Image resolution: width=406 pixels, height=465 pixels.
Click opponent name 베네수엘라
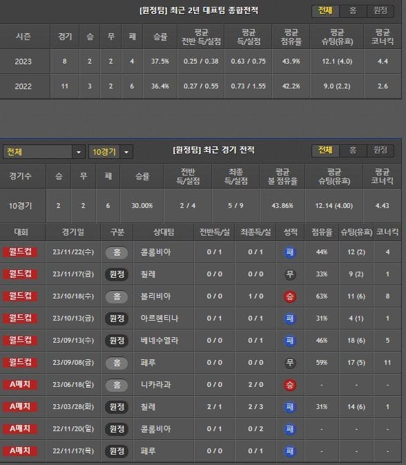point(159,341)
